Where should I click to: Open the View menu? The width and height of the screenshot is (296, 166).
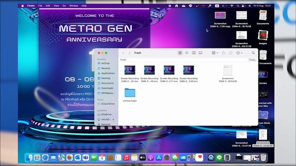point(56,6)
